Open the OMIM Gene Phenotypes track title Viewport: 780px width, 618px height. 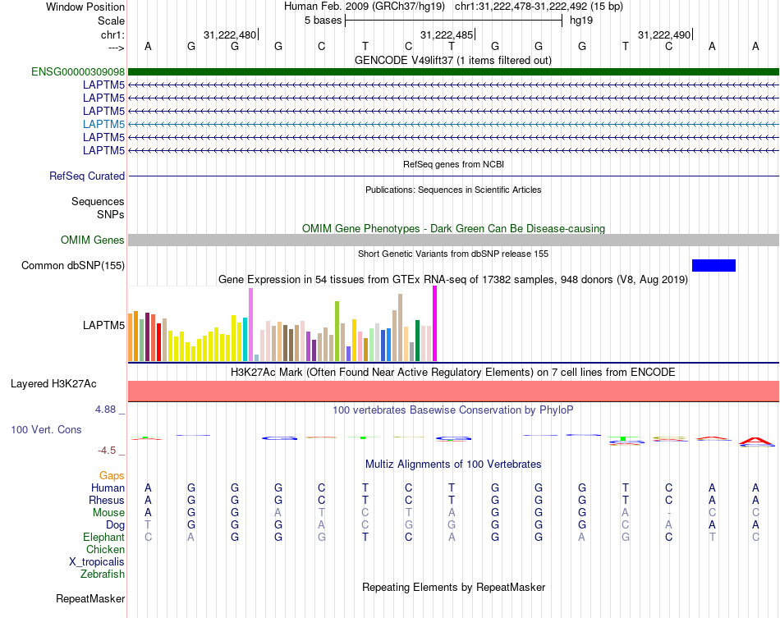point(453,228)
